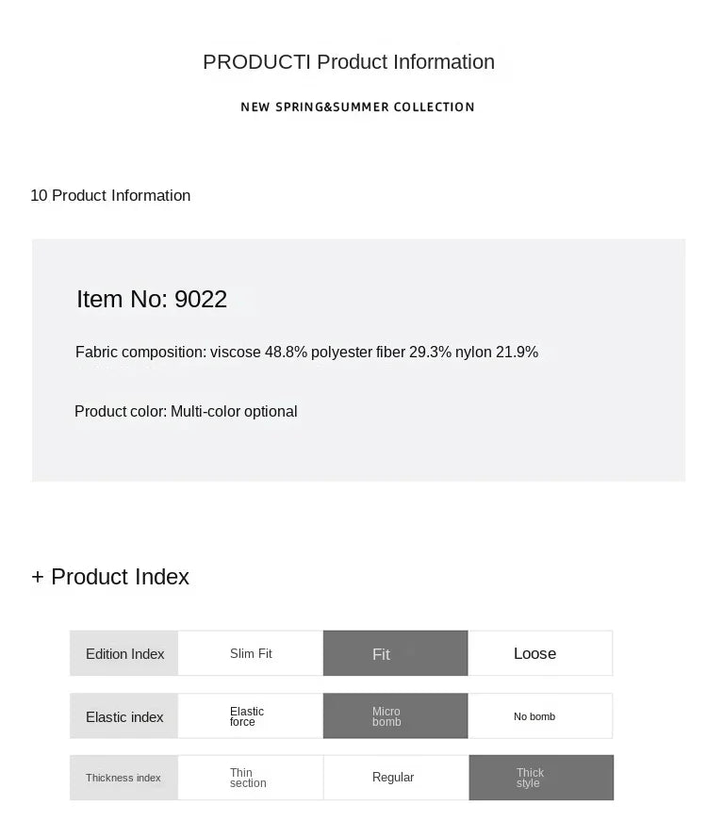The image size is (707, 821).
Task: Expand the plus sign beside Product Index
Action: click(38, 577)
